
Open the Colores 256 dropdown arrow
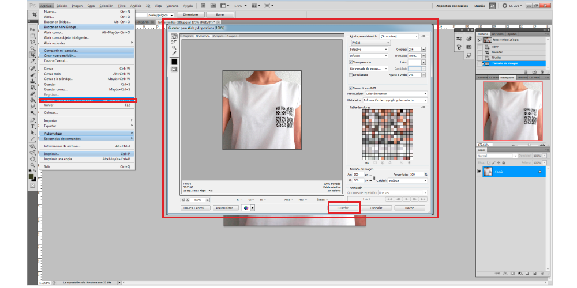(x=424, y=49)
